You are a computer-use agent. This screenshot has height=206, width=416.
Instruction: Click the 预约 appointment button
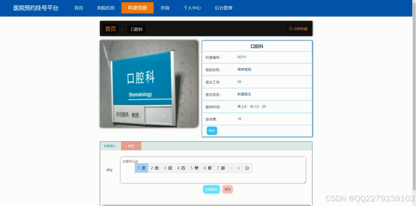pyautogui.click(x=211, y=131)
